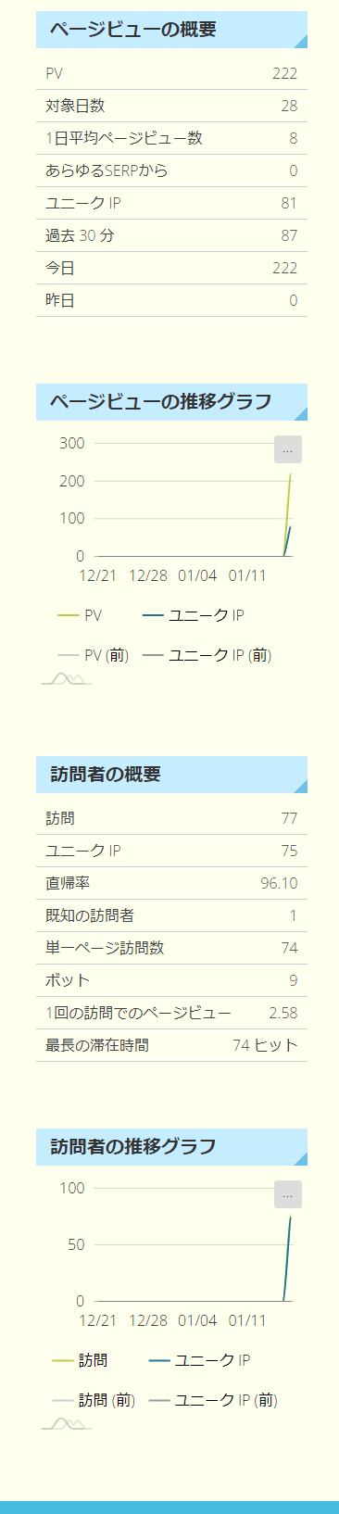Toggle the 訪問 (前) legend series
The width and height of the screenshot is (339, 1514).
[94, 1400]
